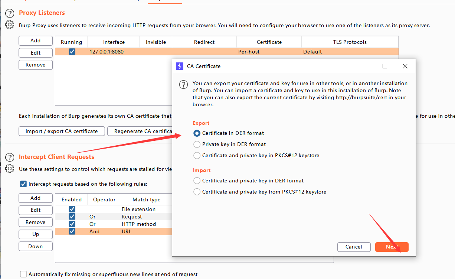Toggle Enabled checkbox for Request rule
This screenshot has width=455, height=279.
[x=72, y=217]
